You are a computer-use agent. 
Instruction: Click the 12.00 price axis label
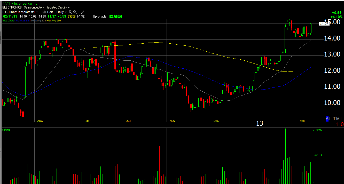tap(332, 70)
